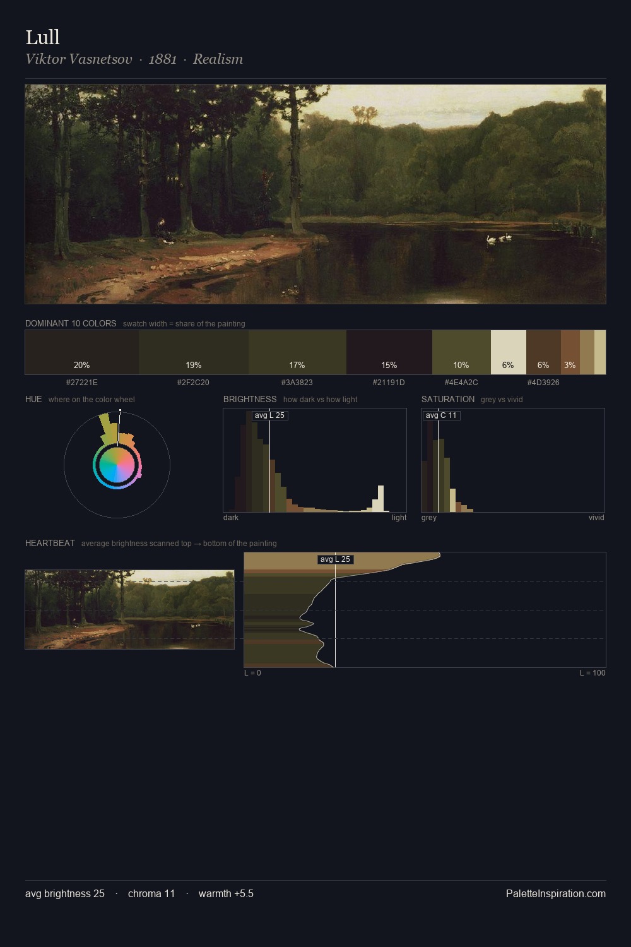Screen dimensions: 631x947
Task: Click the 'vivid' axis label under Saturation
Action: click(x=596, y=518)
